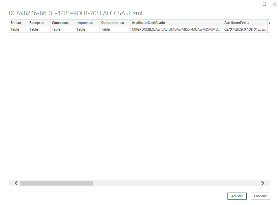The image size is (278, 205).
Task: Click the certificate value starting with MIIGXDCCBES
Action: tap(177, 29)
